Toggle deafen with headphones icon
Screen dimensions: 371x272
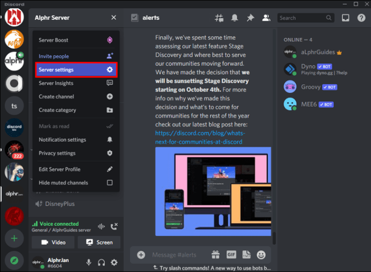point(101,262)
